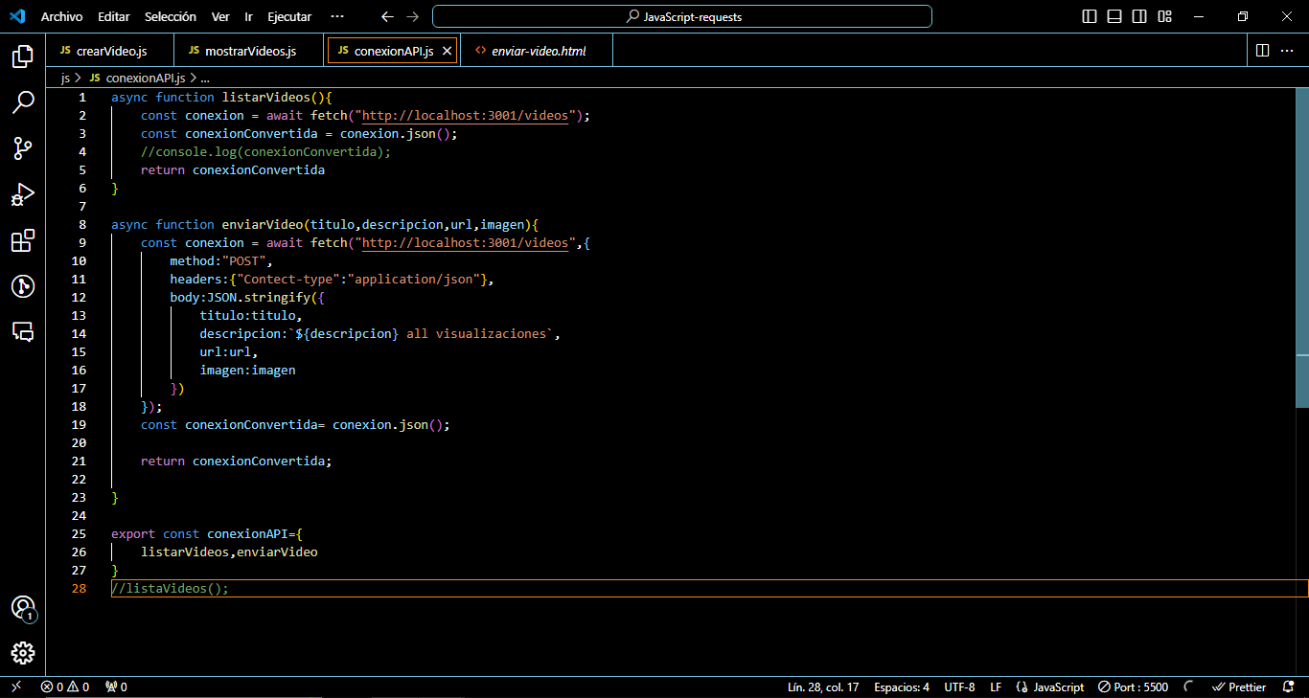Go forward with the navigation right arrow

pyautogui.click(x=412, y=16)
